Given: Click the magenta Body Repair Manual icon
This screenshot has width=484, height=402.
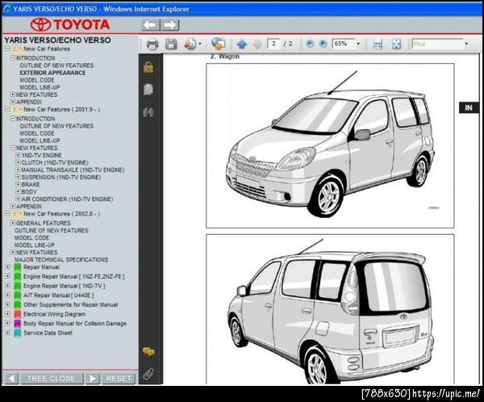Looking at the screenshot, I should tap(18, 324).
